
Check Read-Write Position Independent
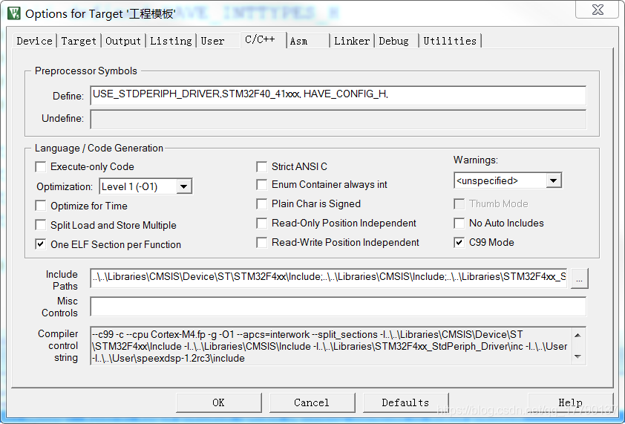[x=261, y=243]
